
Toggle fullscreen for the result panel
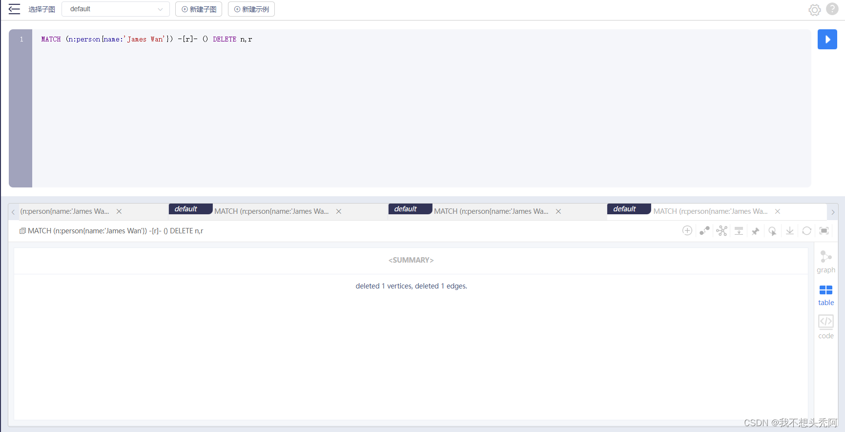pyautogui.click(x=824, y=230)
